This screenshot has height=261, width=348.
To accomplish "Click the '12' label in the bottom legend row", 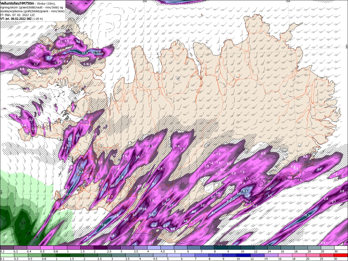I will (x=252, y=259).
